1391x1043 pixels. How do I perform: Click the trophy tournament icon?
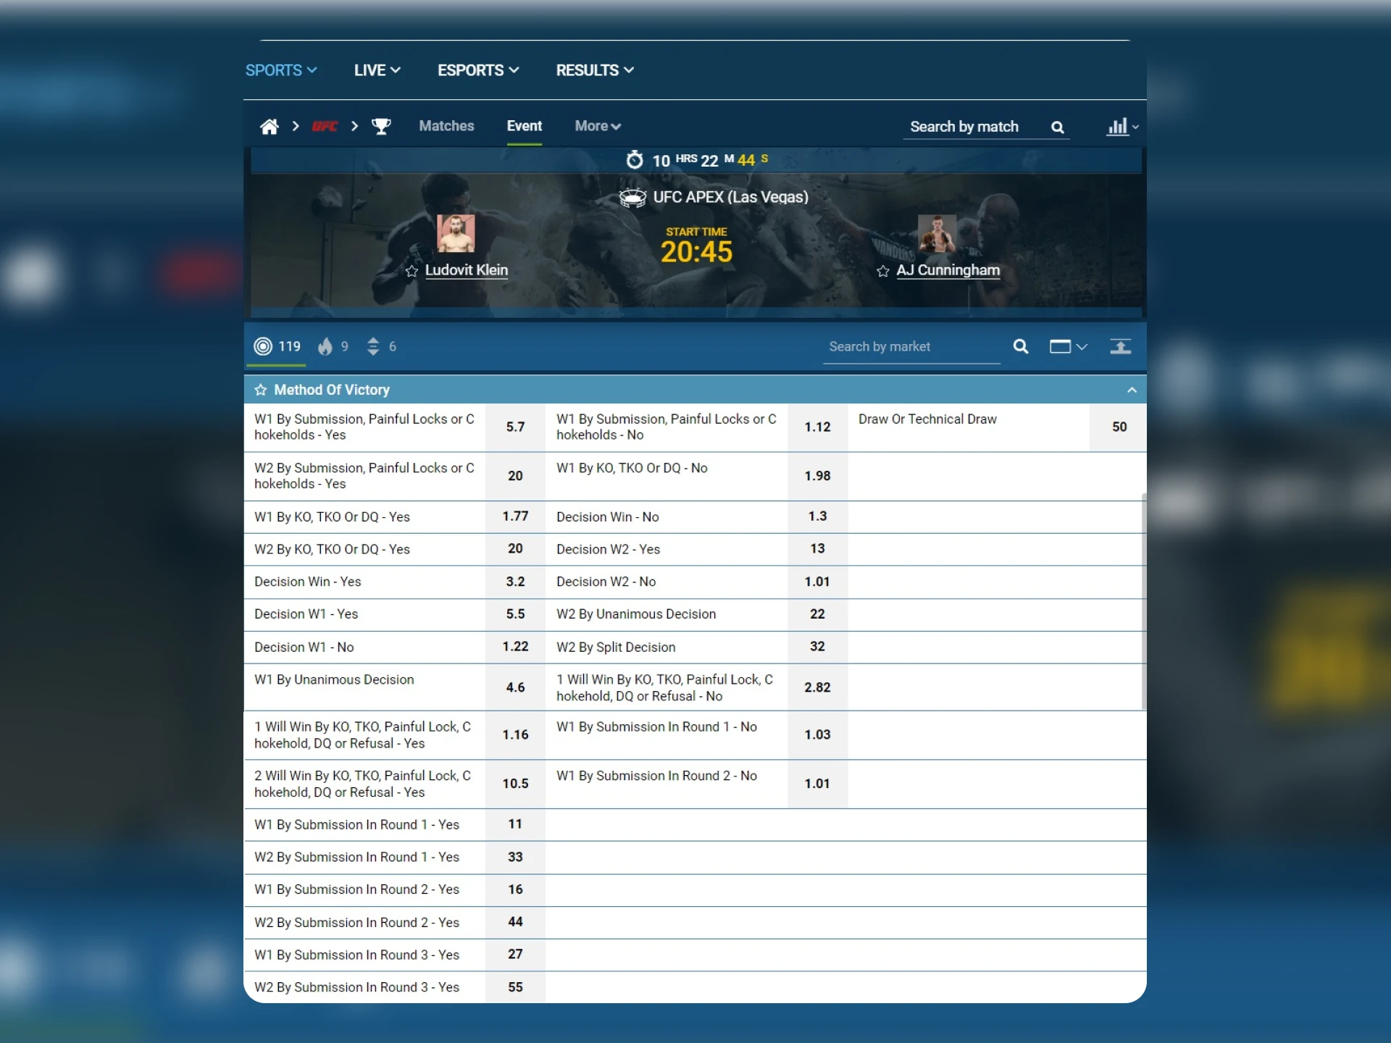click(382, 126)
